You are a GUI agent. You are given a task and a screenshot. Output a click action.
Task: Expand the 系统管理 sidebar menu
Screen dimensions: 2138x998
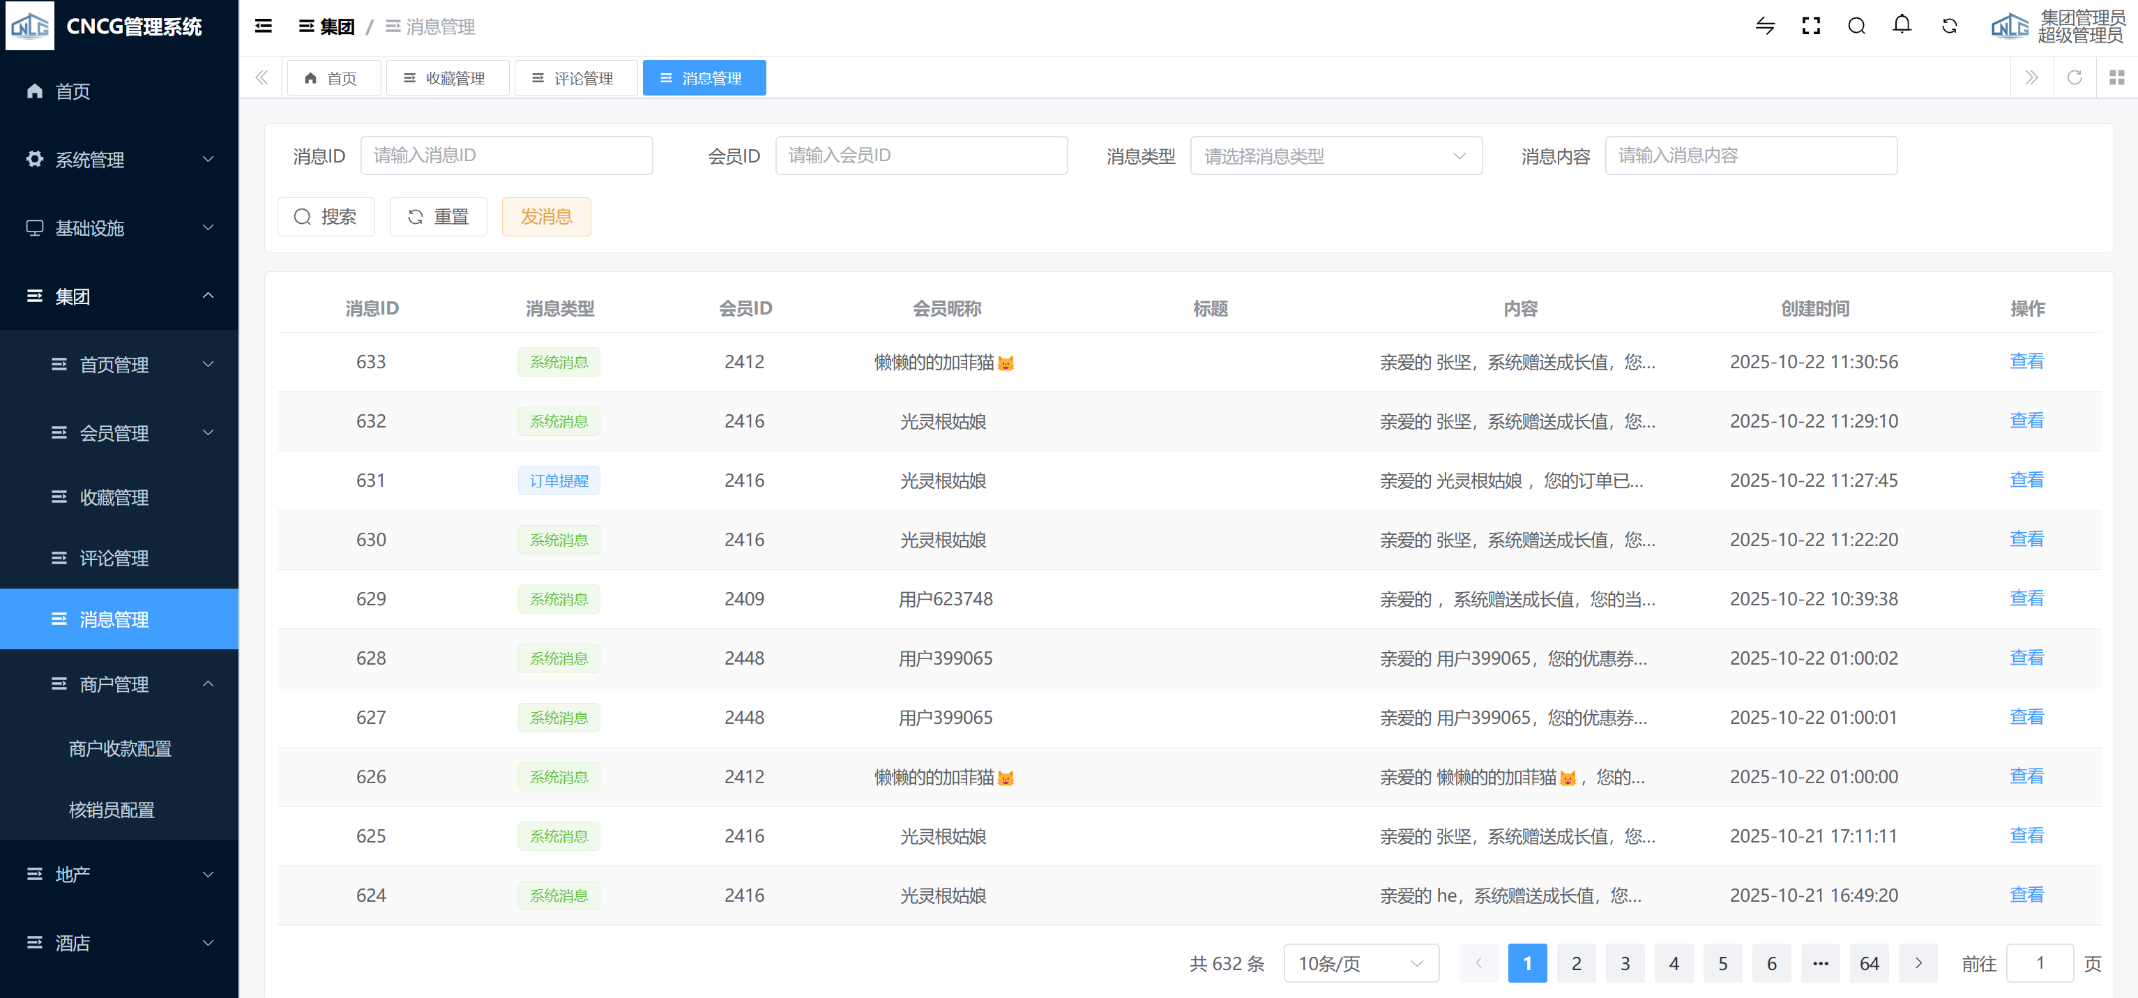click(119, 160)
